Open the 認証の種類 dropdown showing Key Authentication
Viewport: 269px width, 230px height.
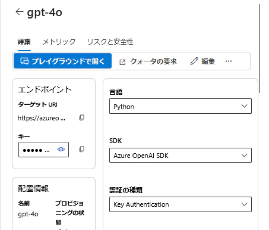coord(181,204)
